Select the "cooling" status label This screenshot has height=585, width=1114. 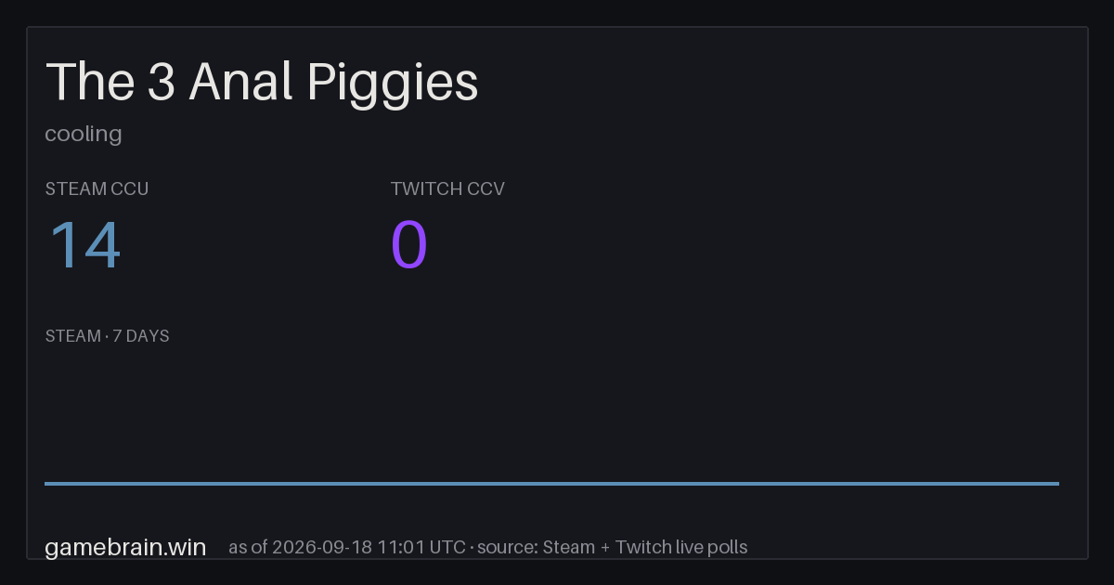point(84,134)
